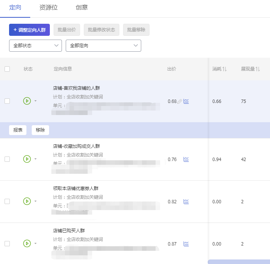Open chart icon next to bid 0.76

click(186, 160)
